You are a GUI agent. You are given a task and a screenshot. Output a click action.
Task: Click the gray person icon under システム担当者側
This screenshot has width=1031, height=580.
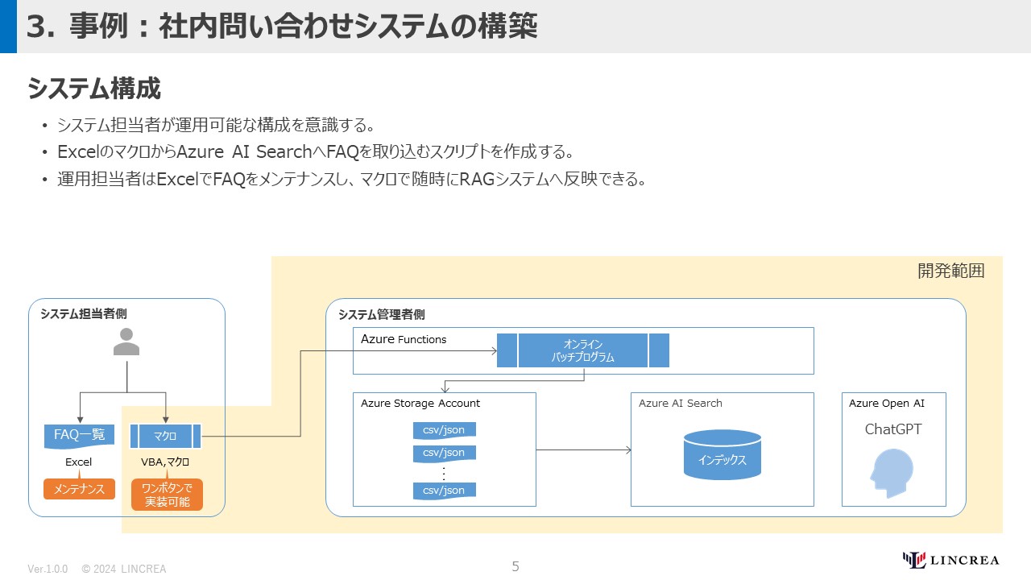click(126, 342)
